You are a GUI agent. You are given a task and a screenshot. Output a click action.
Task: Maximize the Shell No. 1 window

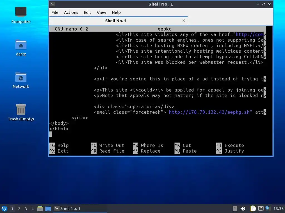coord(264,4)
